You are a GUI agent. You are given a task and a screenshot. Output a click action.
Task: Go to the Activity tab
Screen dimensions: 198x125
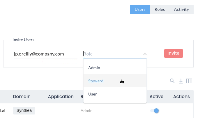[x=181, y=9]
